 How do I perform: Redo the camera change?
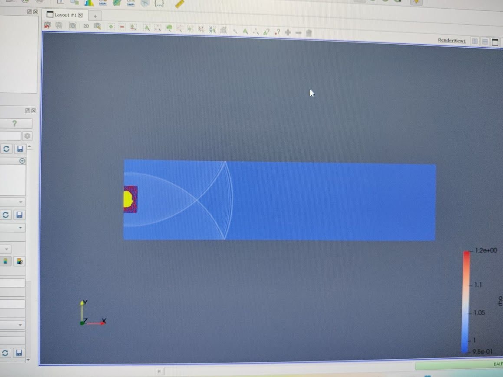click(x=59, y=25)
